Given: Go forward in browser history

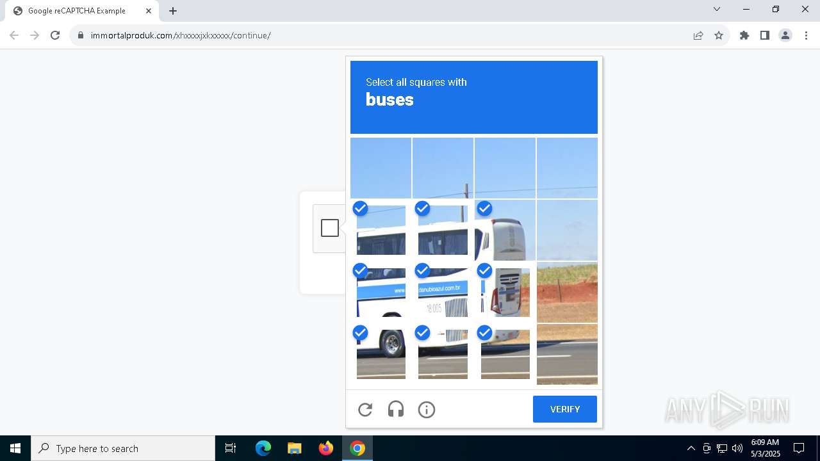Looking at the screenshot, I should [35, 35].
